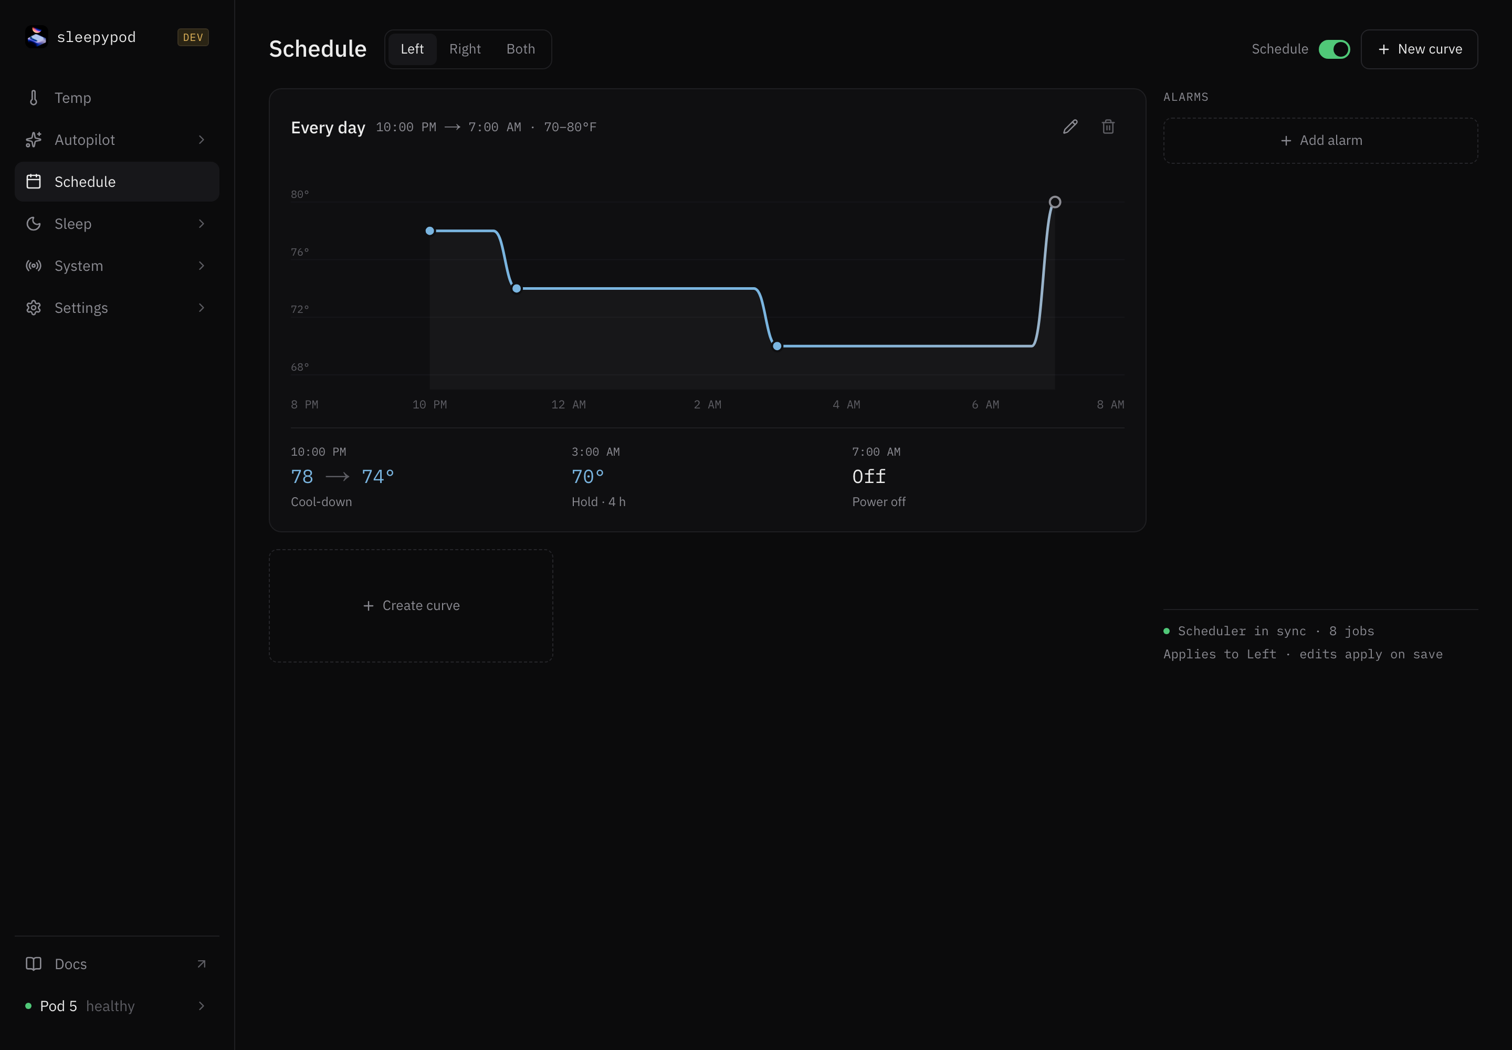Open Autopilot in the sidebar
Viewport: 1512px width, 1050px height.
(x=117, y=140)
